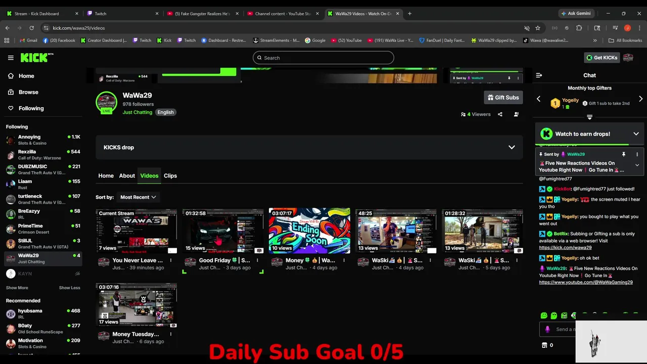Expand the KICKS drop section chevron
Viewport: 647px width, 364px height.
click(512, 148)
